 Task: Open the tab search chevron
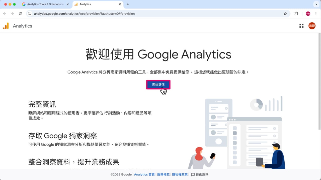pyautogui.click(x=316, y=4)
